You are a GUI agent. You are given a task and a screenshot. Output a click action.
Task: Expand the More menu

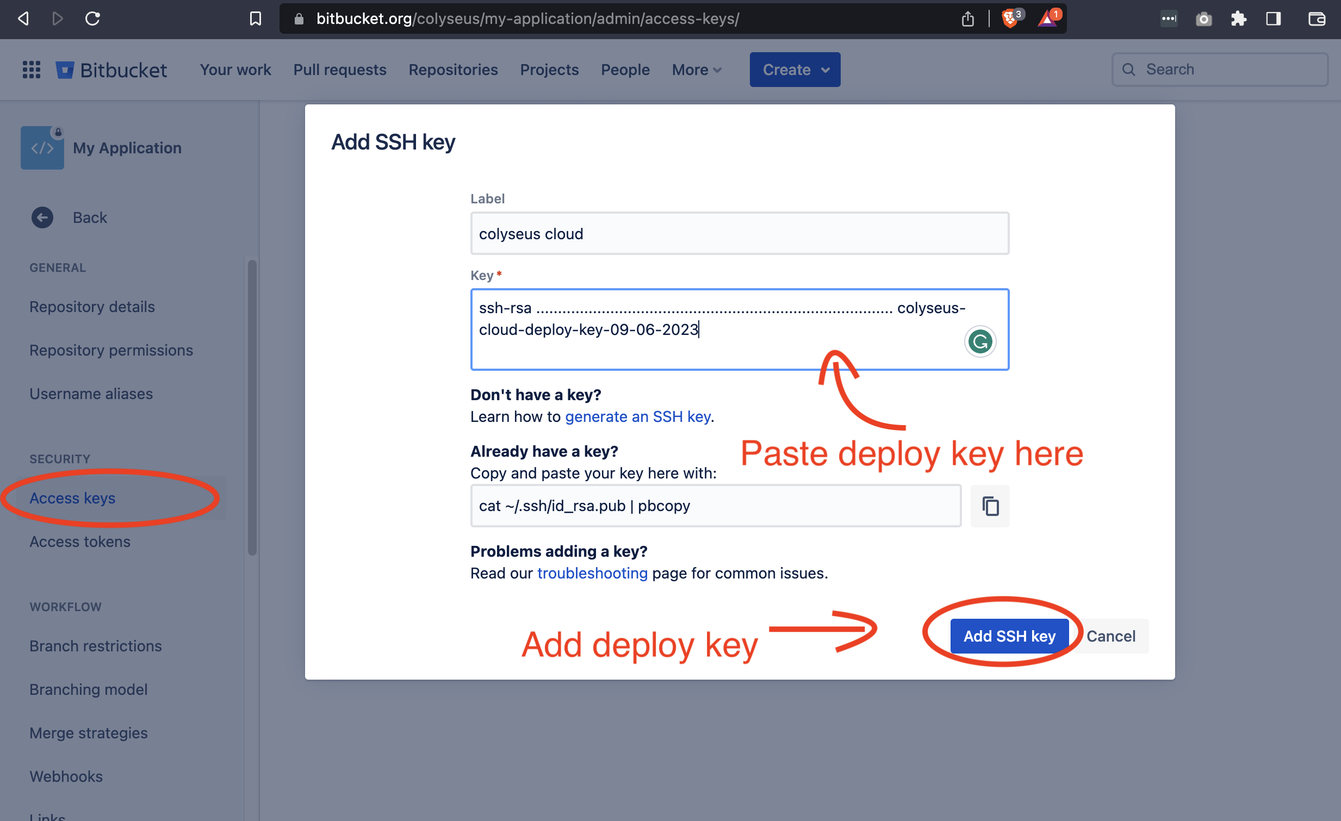[697, 70]
